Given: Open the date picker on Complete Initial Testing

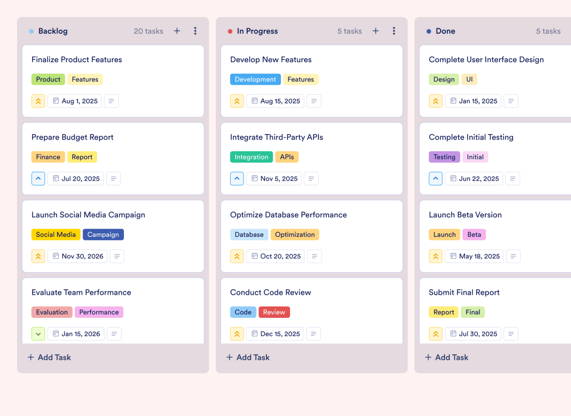Looking at the screenshot, I should [473, 178].
